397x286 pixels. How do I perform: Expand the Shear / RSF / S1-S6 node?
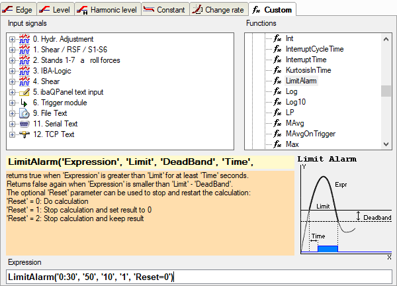coord(13,50)
